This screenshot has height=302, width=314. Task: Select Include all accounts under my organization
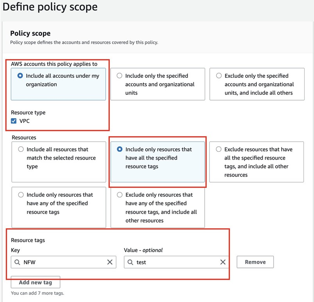tap(20, 76)
